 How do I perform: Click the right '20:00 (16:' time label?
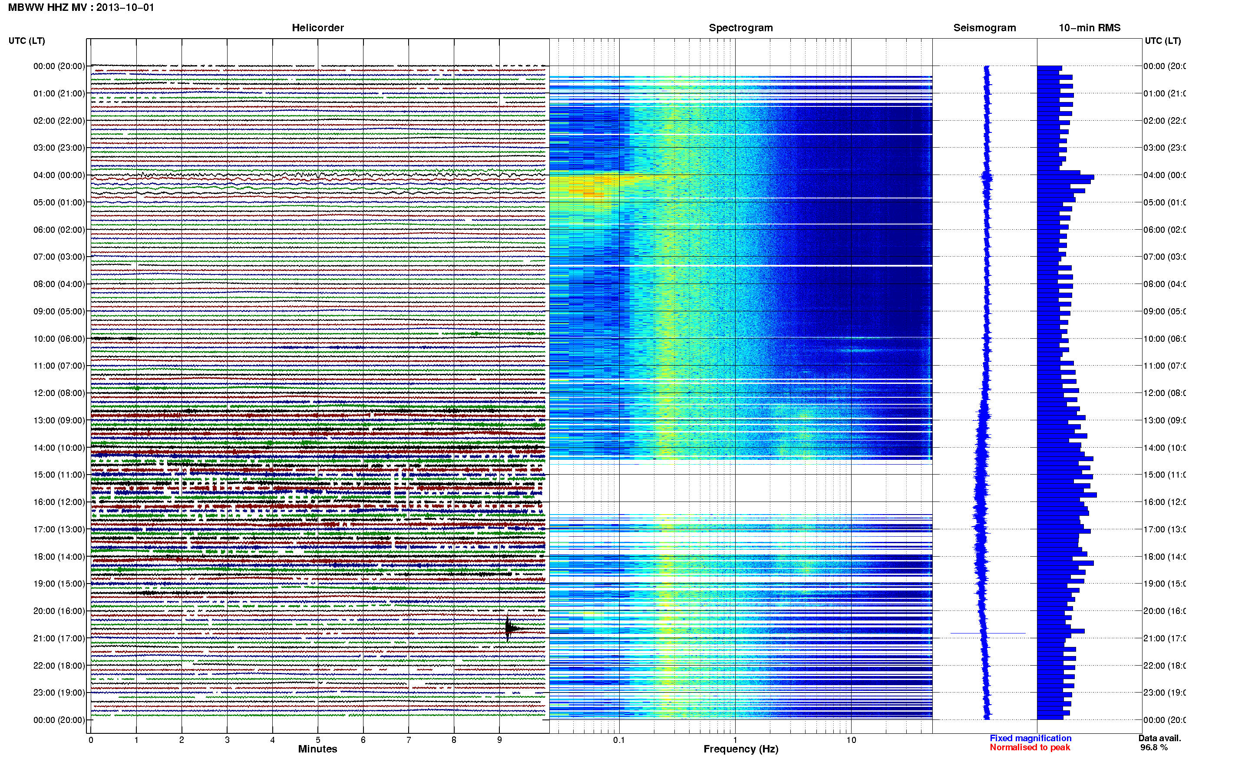pos(1164,610)
